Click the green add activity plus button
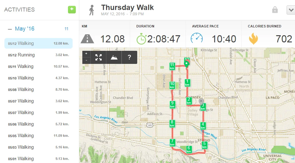The height and width of the screenshot is (163, 295). (x=72, y=9)
